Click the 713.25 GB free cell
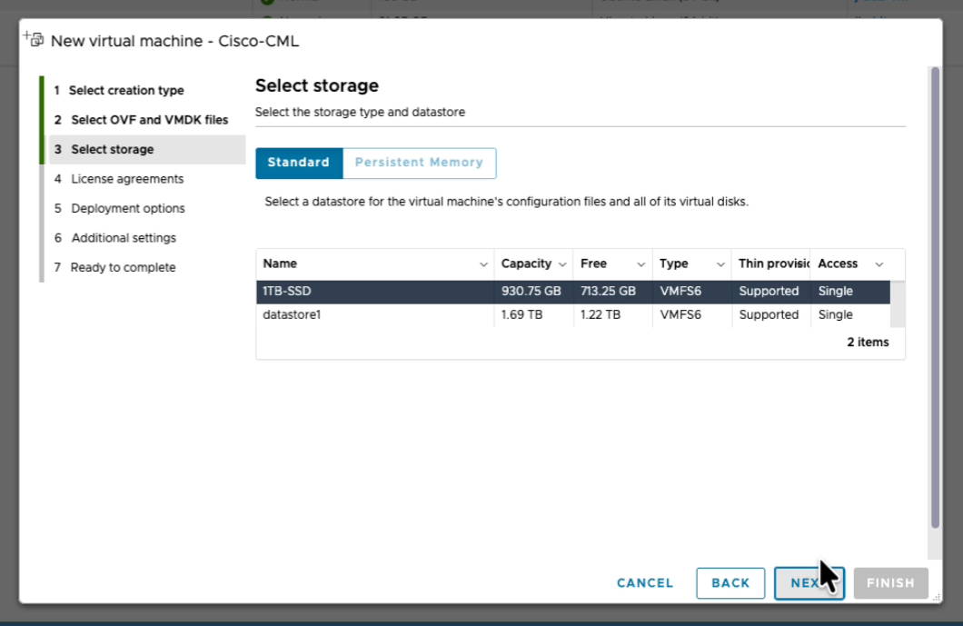This screenshot has height=626, width=963. tap(608, 291)
